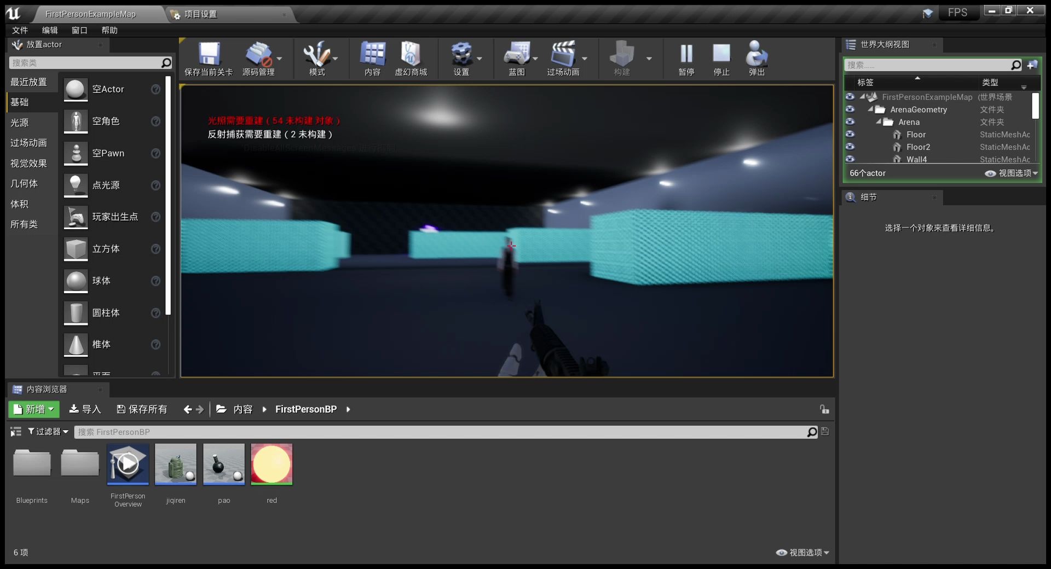Hide the Wall4 static mesh actor
Viewport: 1051px width, 569px height.
point(850,159)
